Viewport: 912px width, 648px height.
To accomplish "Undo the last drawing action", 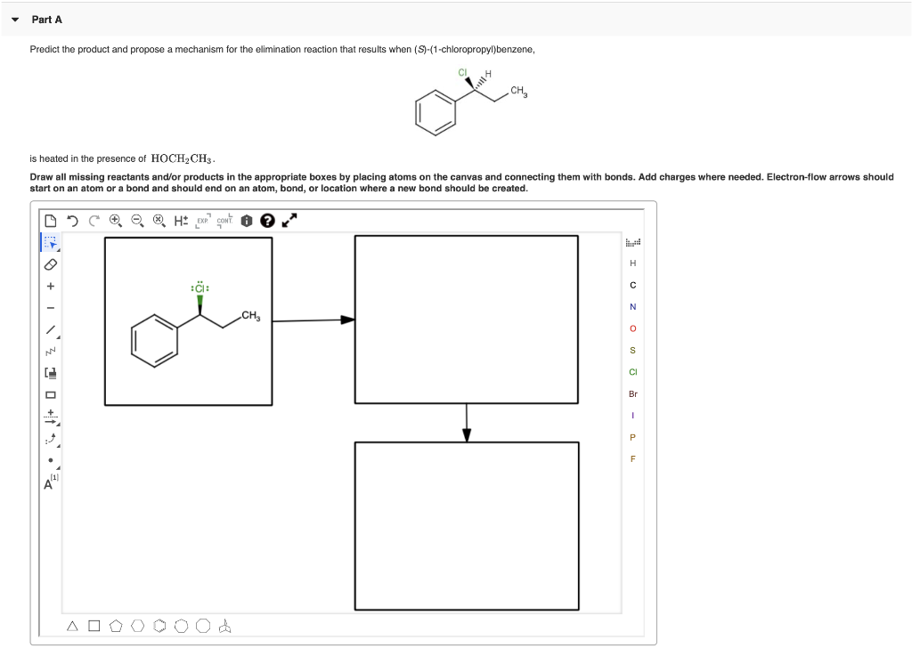I will pyautogui.click(x=72, y=219).
